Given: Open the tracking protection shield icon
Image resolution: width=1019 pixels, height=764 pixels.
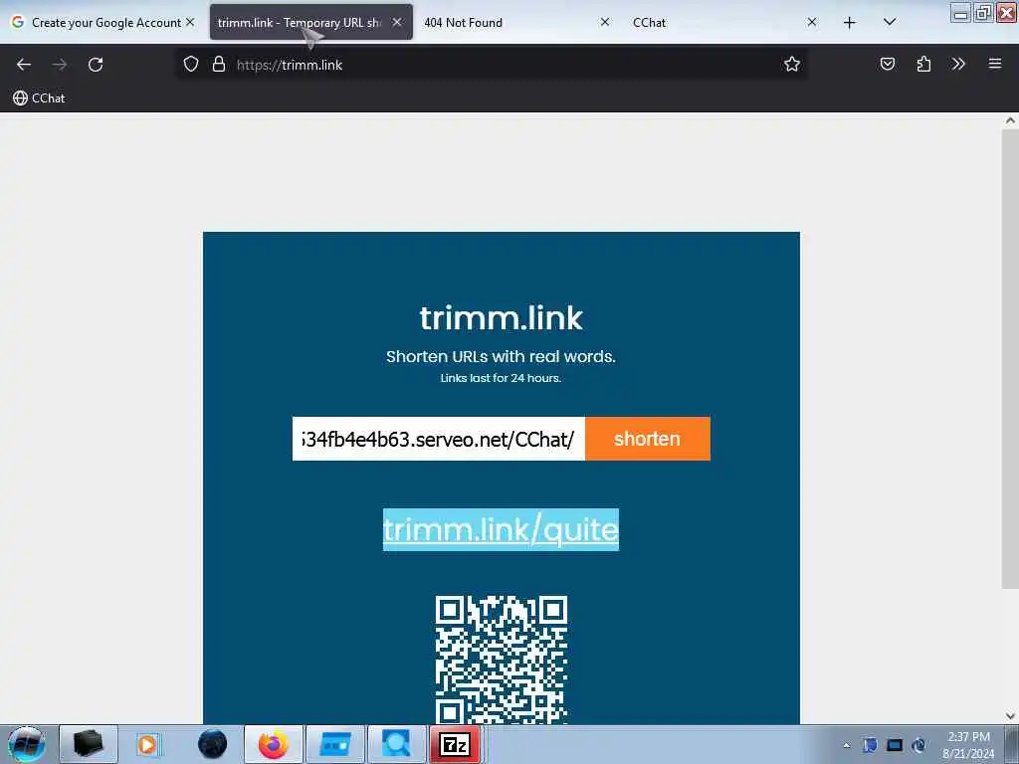Looking at the screenshot, I should coord(190,65).
